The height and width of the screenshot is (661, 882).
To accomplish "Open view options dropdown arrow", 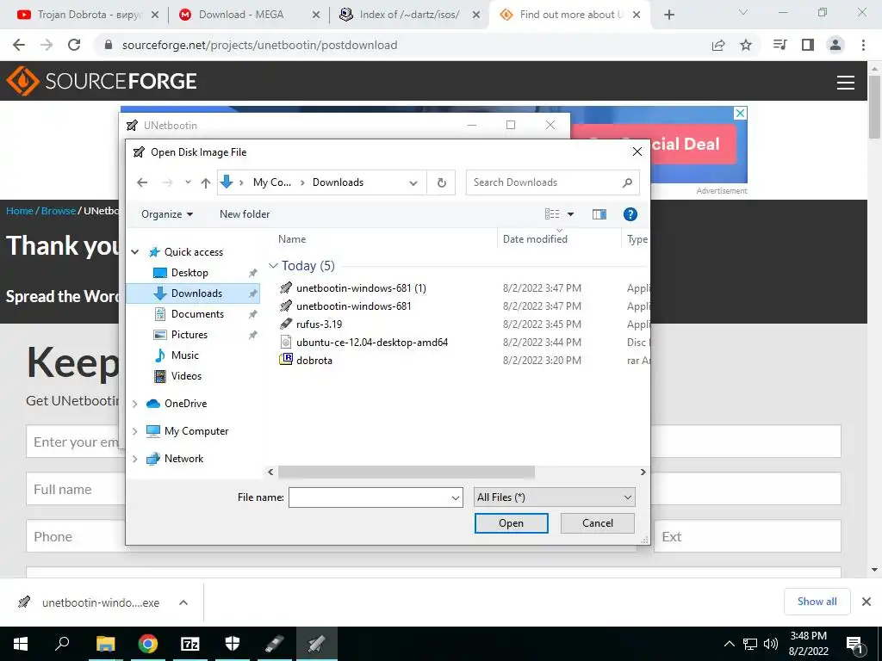I will [x=570, y=214].
